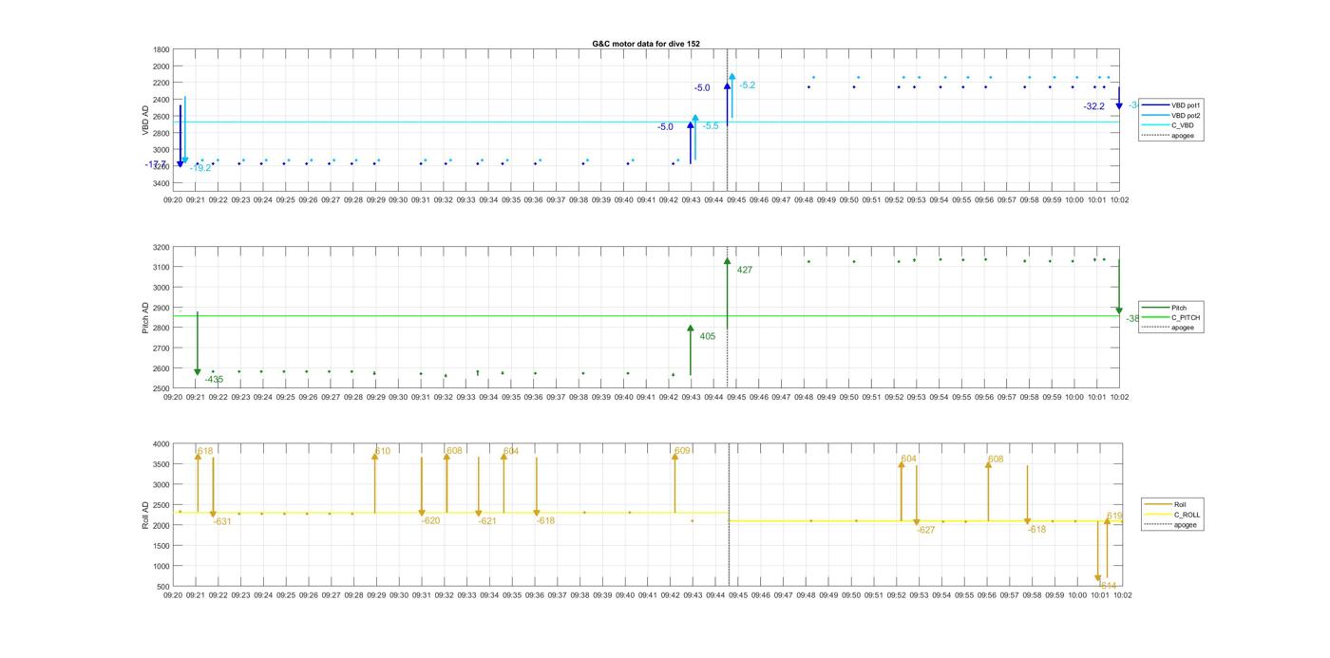
Task: Click the '610' value label in Roll plot
Action: point(383,452)
